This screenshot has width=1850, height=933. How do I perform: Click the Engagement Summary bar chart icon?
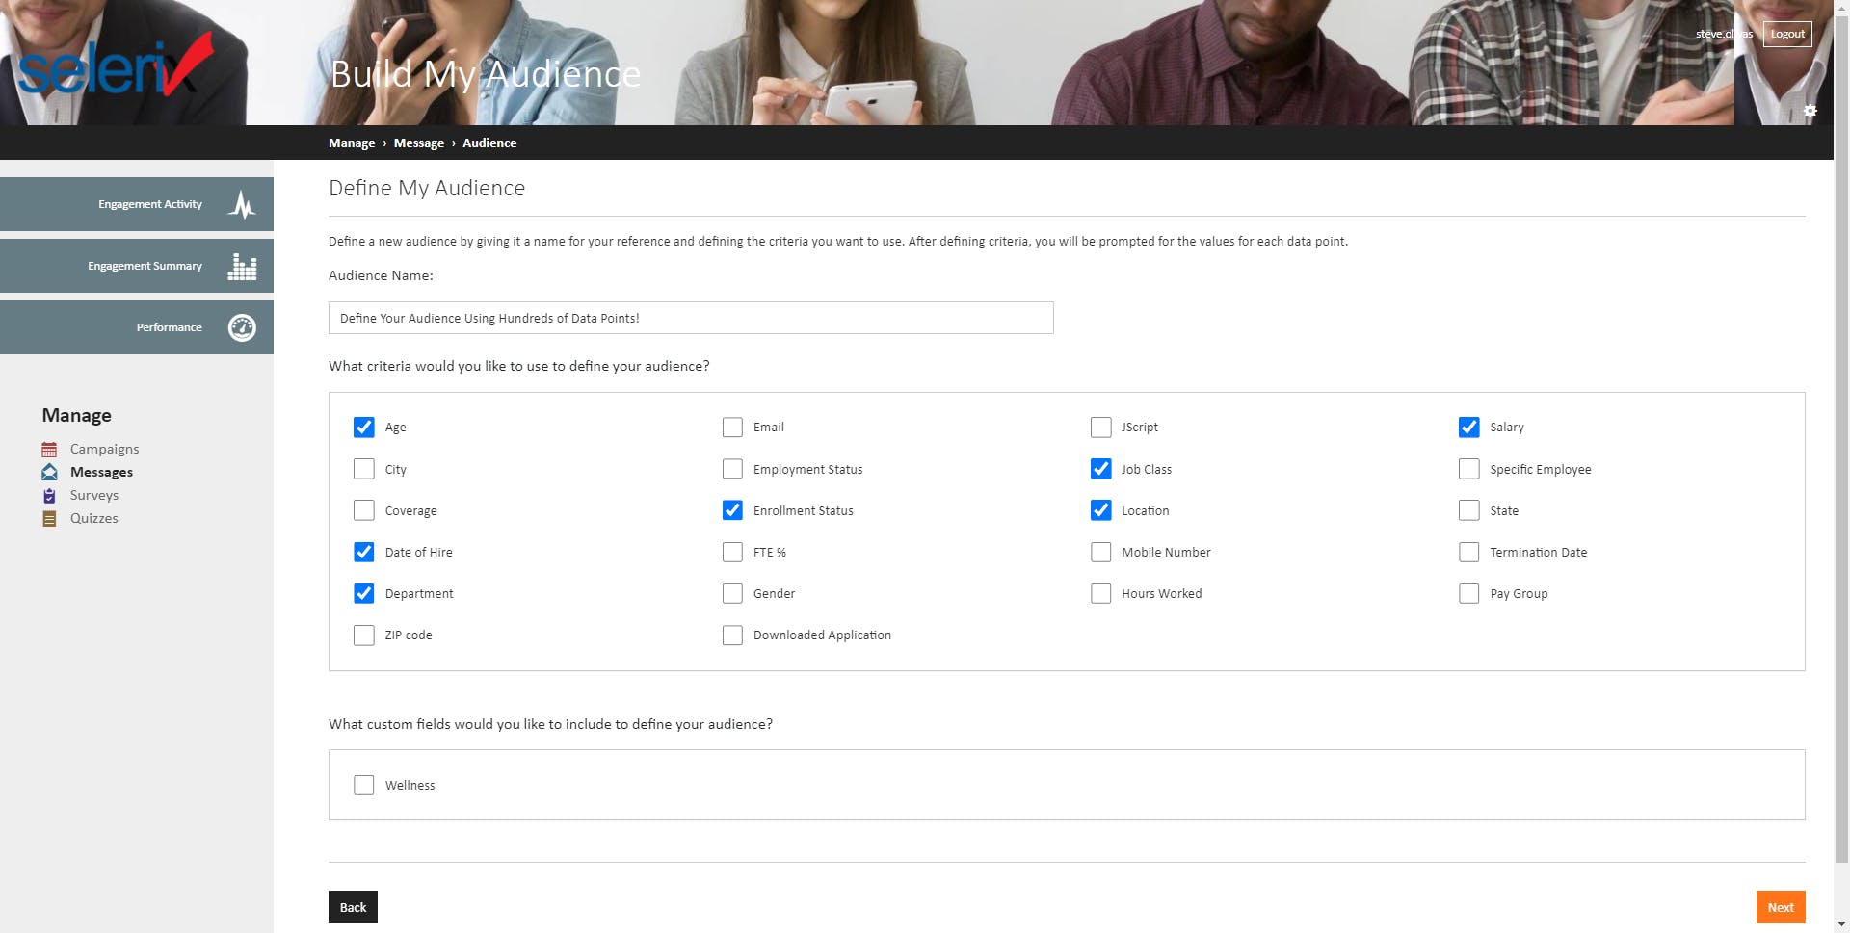point(242,266)
